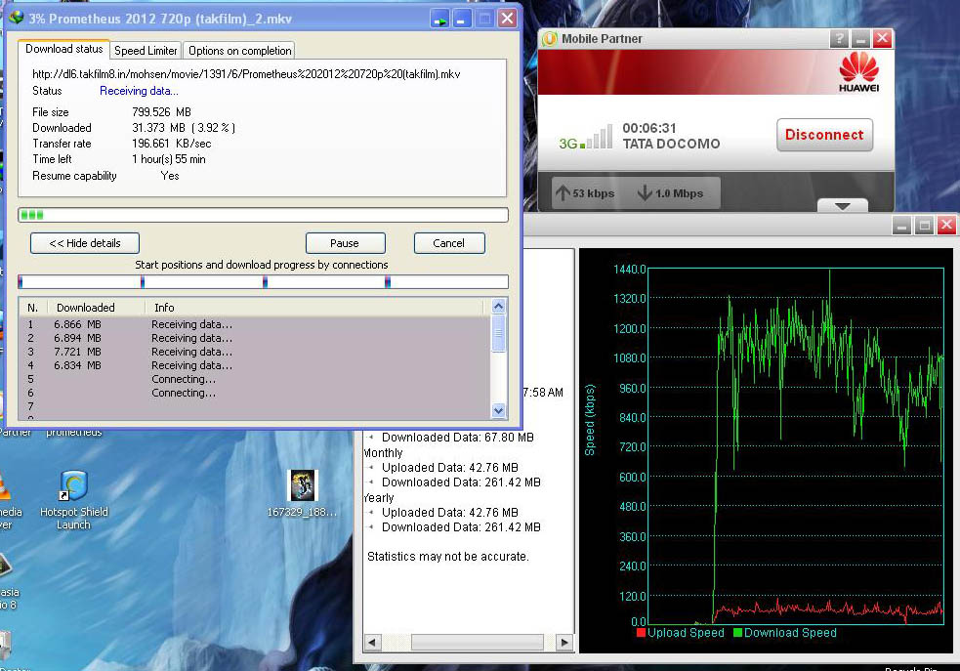Click the TATA DOCOMO operator name
960x671 pixels.
(671, 144)
